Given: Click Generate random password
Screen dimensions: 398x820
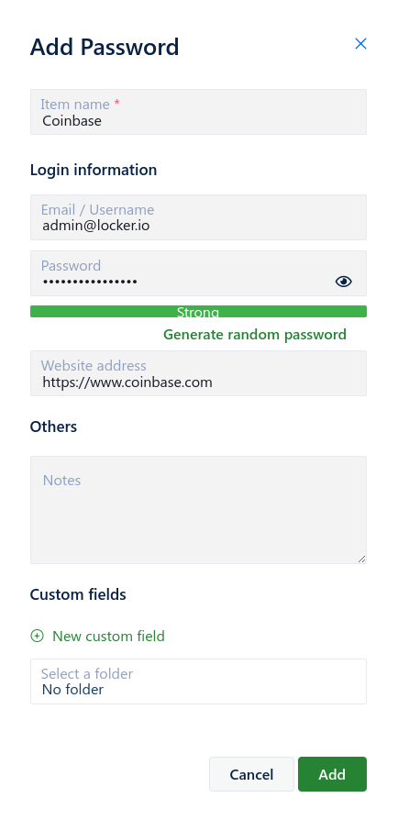Looking at the screenshot, I should 255,334.
